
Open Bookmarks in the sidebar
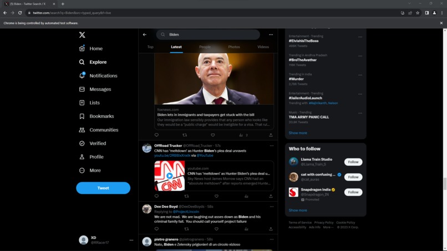pyautogui.click(x=96, y=116)
